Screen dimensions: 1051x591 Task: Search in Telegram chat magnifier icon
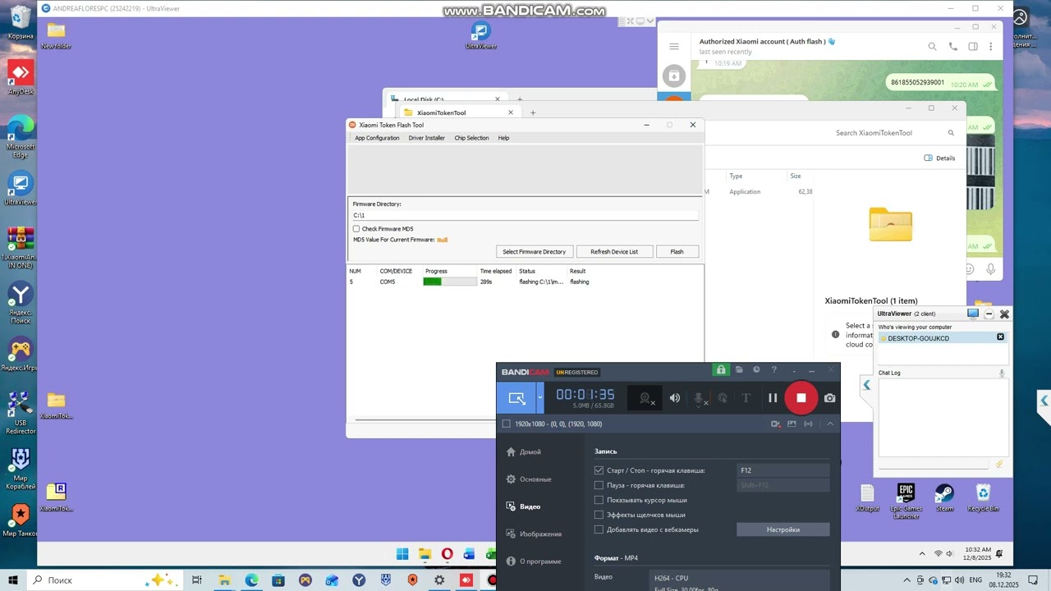[x=932, y=47]
